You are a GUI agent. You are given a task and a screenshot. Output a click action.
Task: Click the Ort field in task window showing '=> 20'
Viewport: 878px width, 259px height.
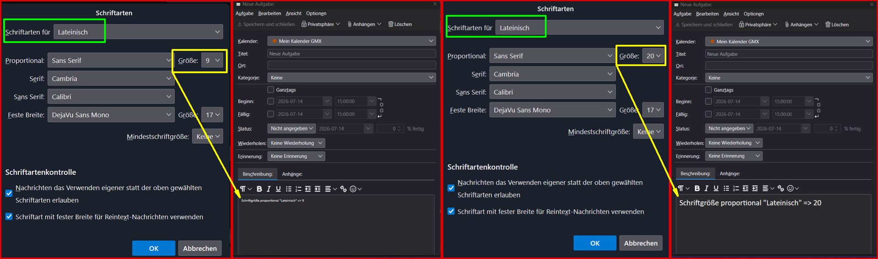pyautogui.click(x=789, y=65)
